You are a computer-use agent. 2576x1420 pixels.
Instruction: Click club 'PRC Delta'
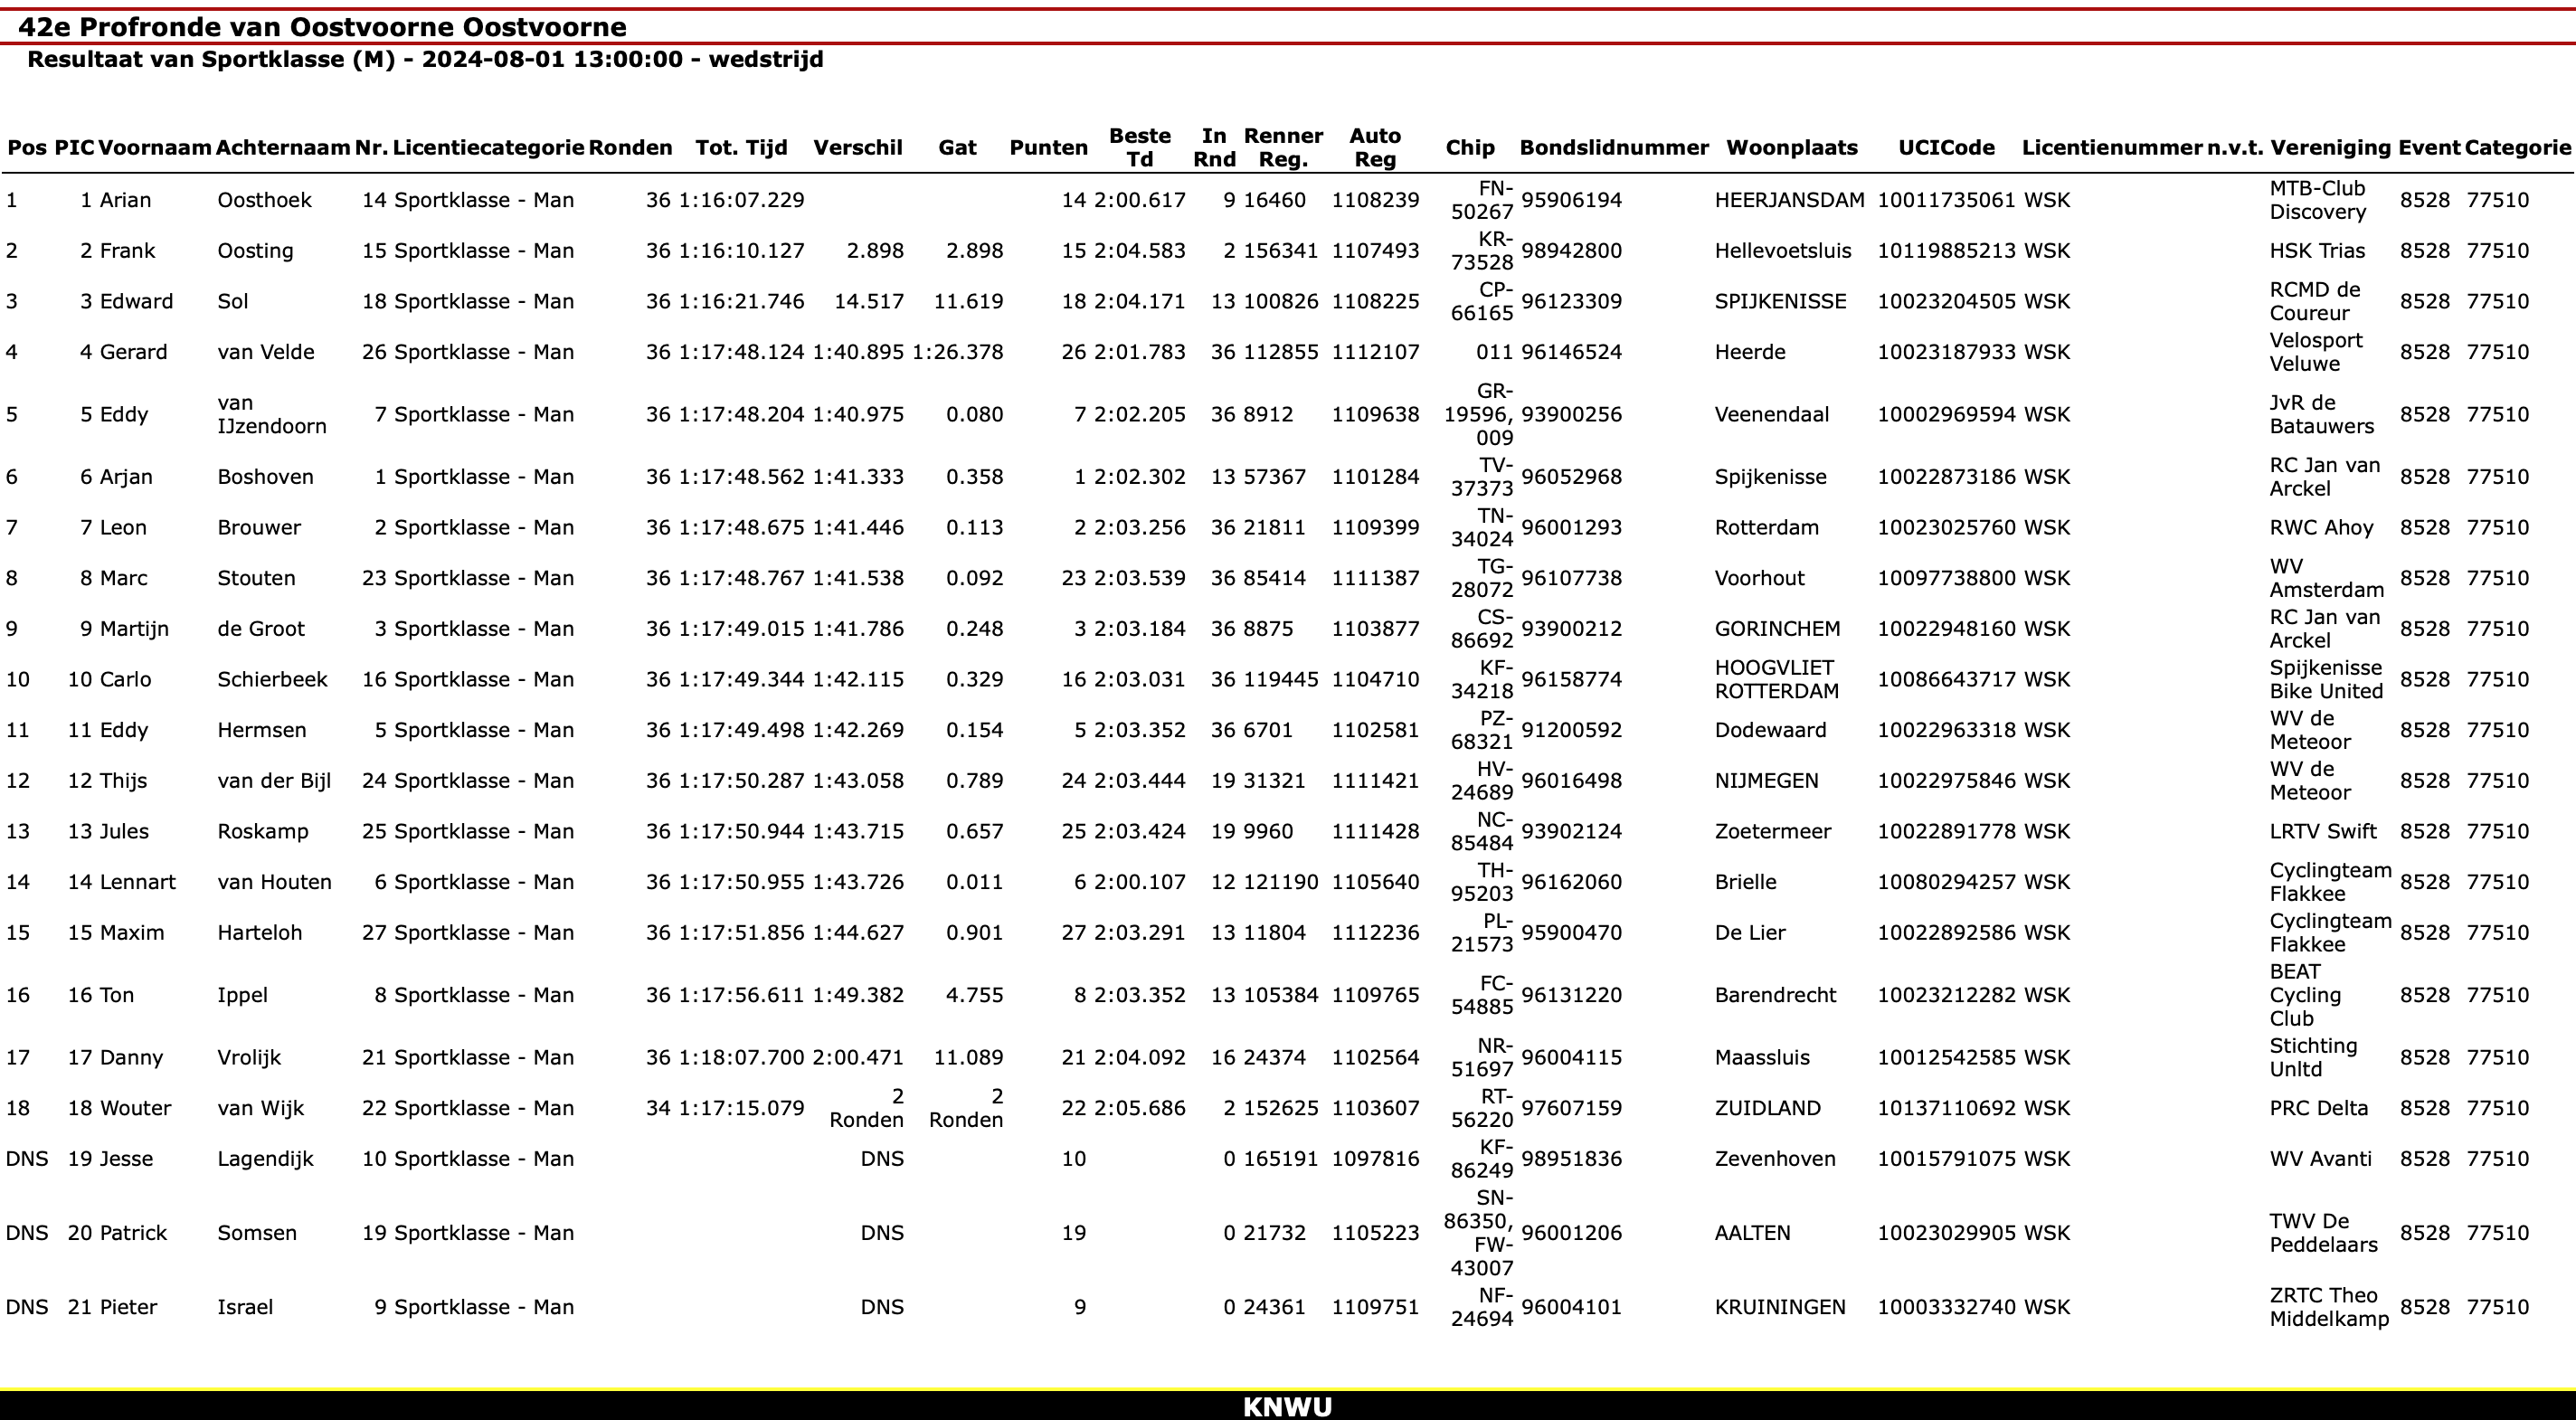(2318, 1108)
